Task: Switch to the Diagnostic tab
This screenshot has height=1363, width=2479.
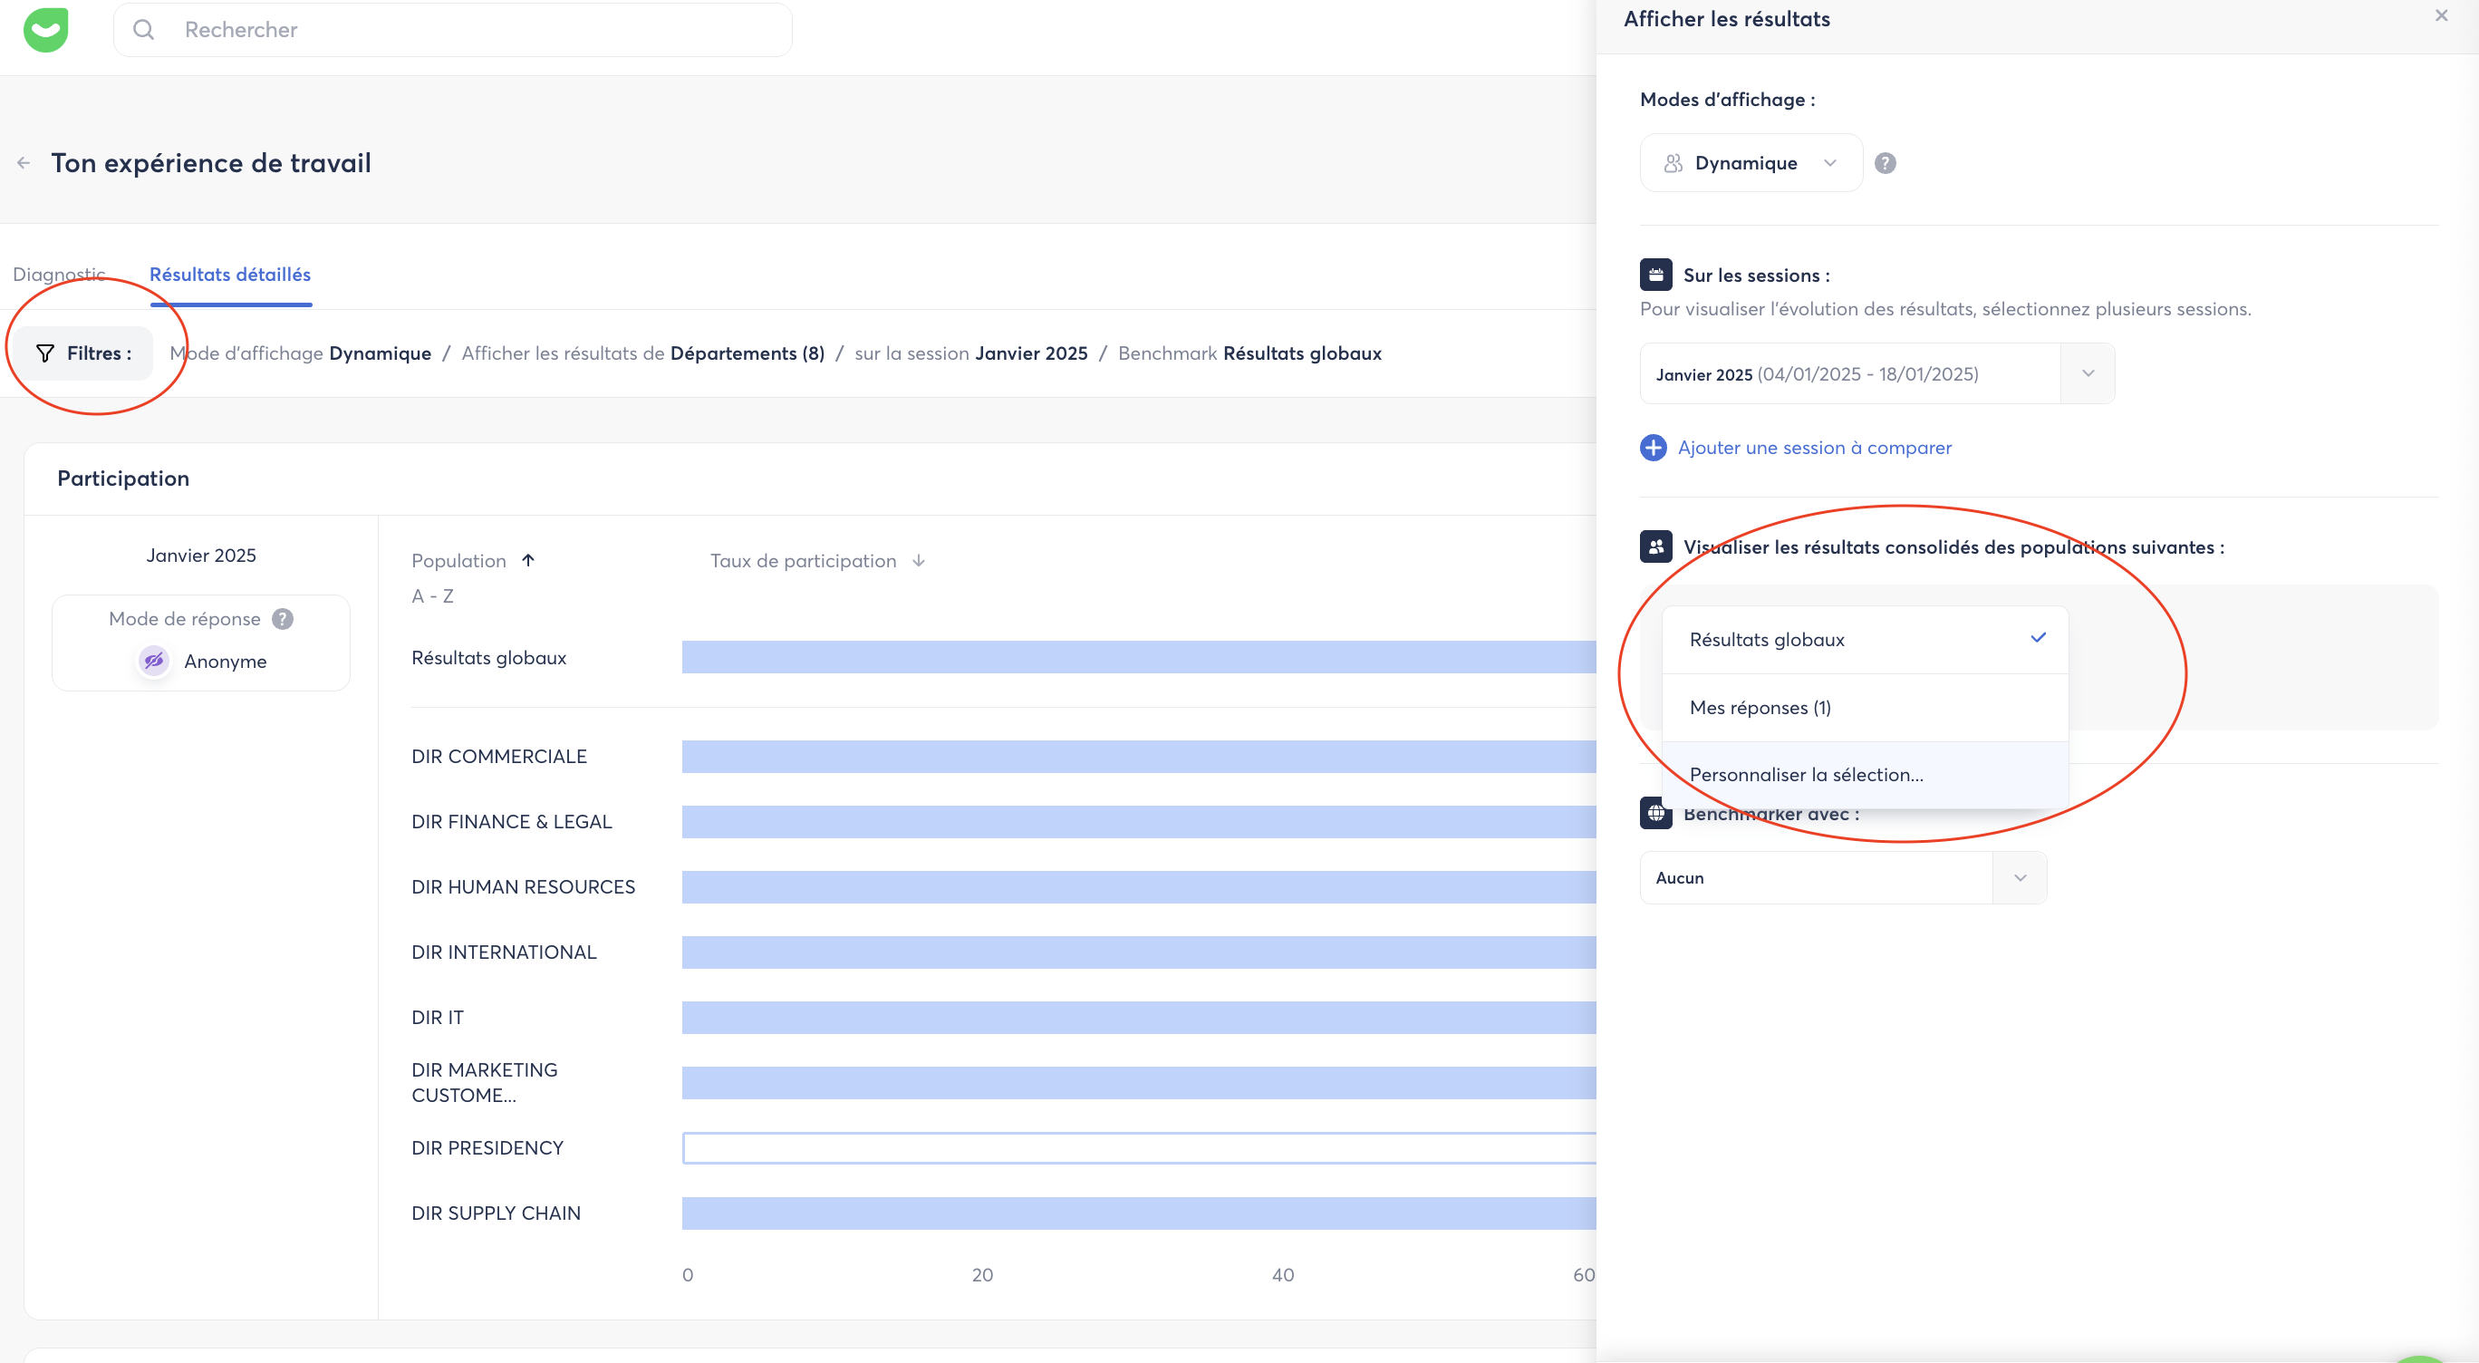Action: coord(59,275)
